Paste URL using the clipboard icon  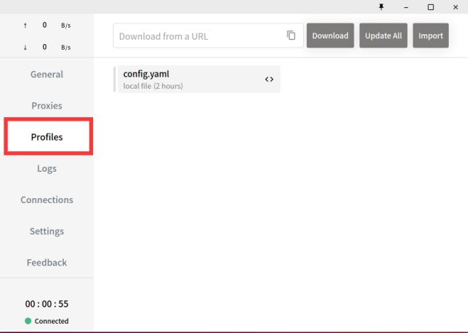[x=291, y=36]
